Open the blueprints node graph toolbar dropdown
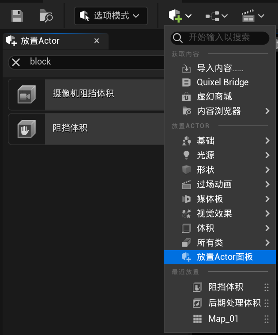278x335 pixels. (216, 16)
